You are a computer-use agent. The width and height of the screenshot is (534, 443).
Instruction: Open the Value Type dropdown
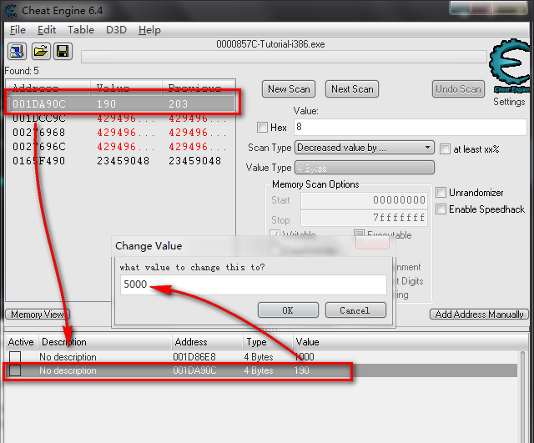(x=365, y=168)
